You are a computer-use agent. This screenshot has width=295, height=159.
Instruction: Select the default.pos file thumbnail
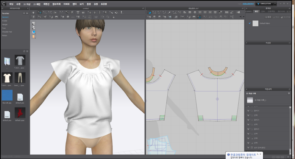click(7, 114)
